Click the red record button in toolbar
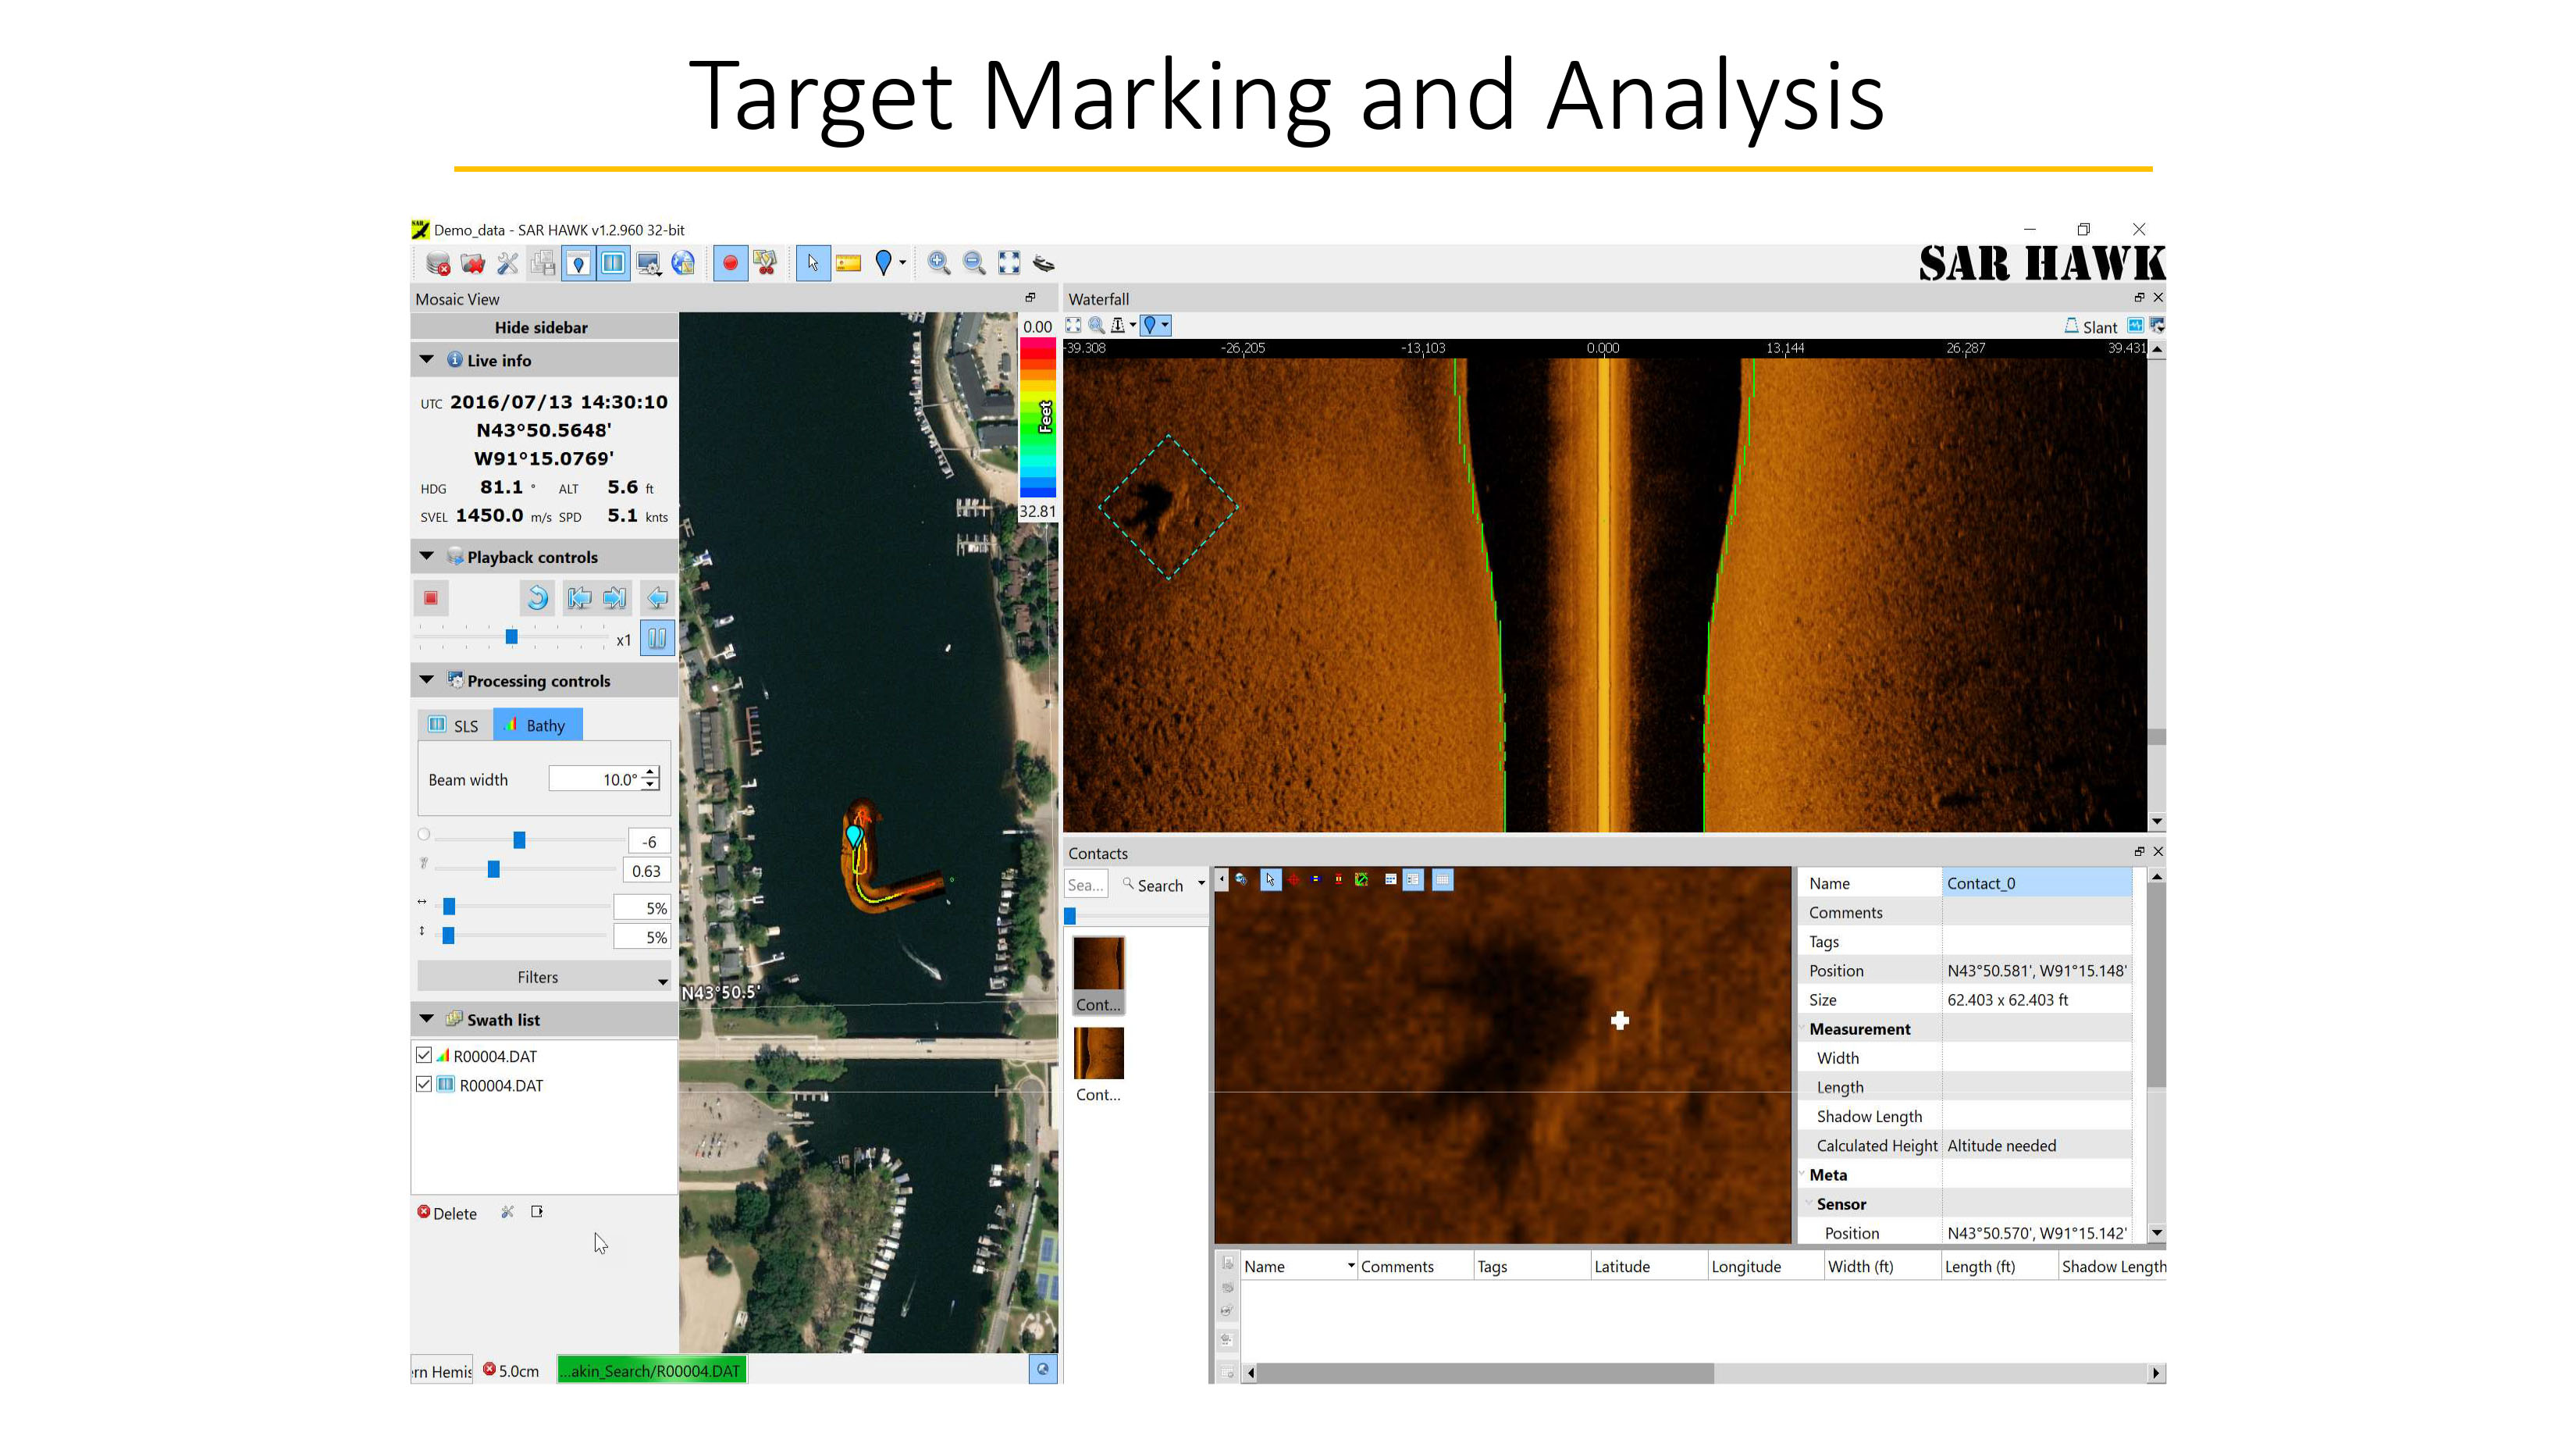This screenshot has width=2576, height=1447. click(730, 263)
